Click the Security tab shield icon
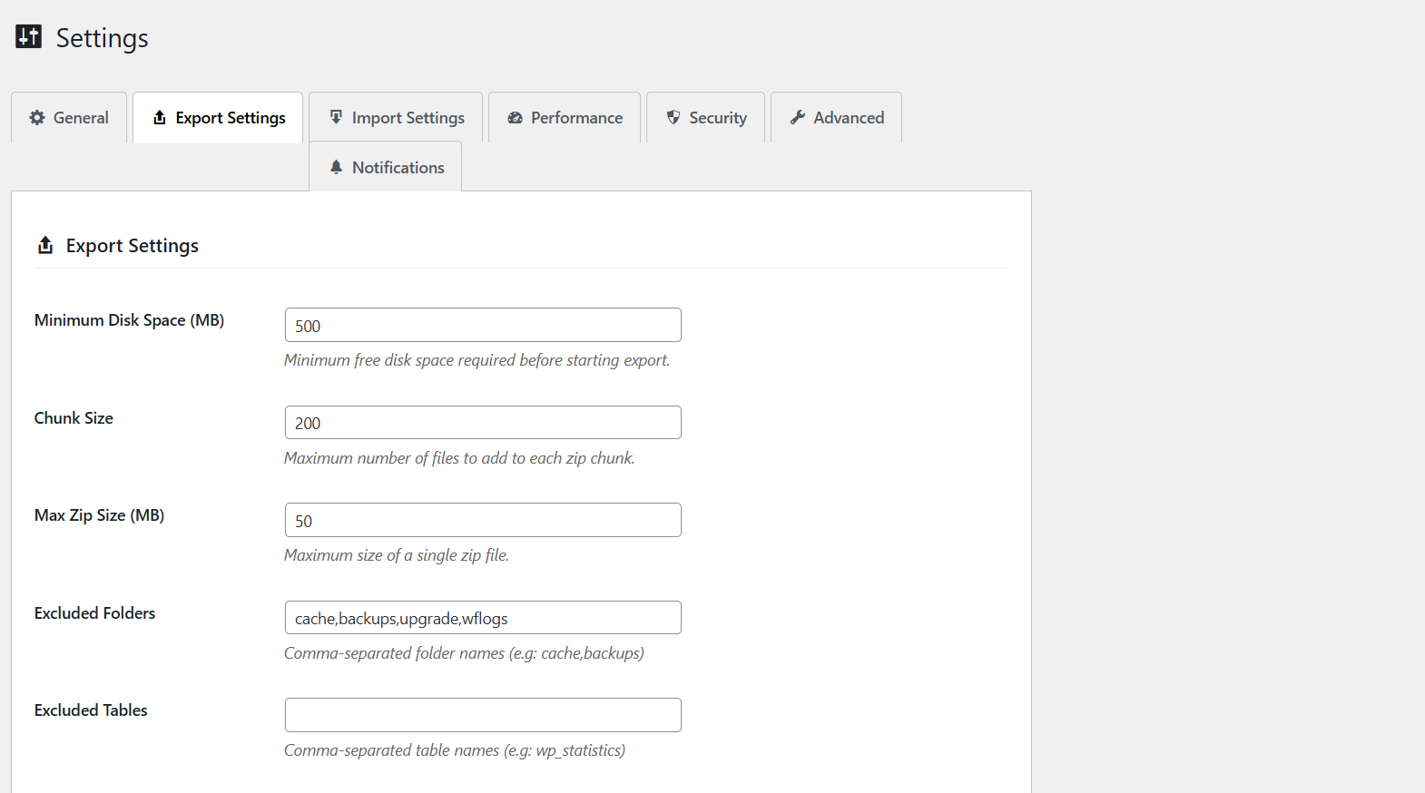This screenshot has width=1425, height=793. point(673,117)
